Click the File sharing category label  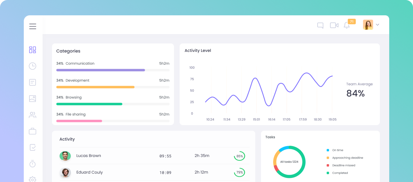coord(75,114)
